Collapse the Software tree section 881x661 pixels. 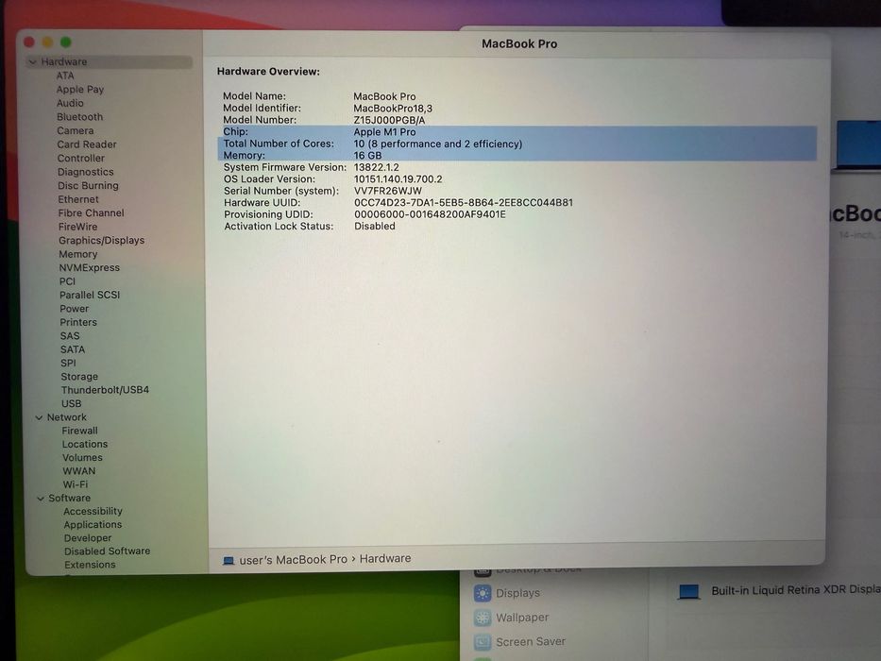pyautogui.click(x=41, y=499)
